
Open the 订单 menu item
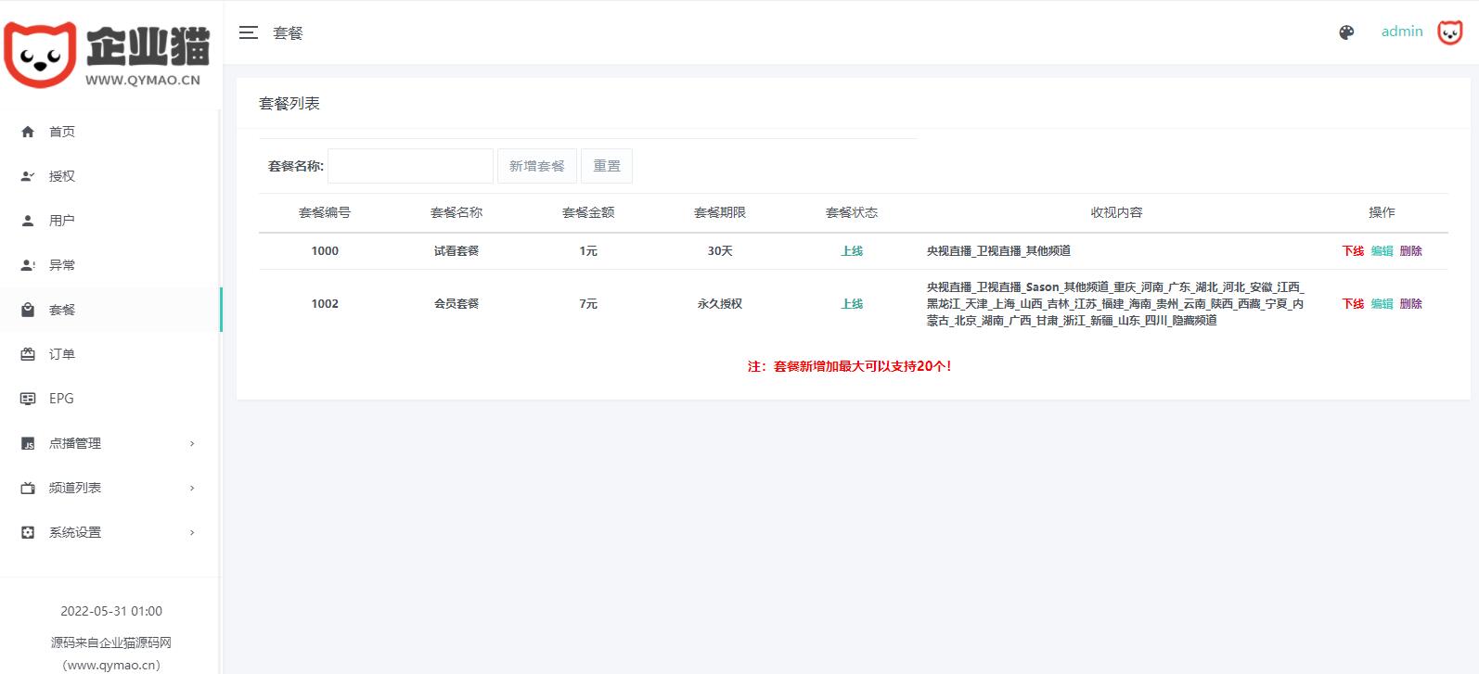110,354
